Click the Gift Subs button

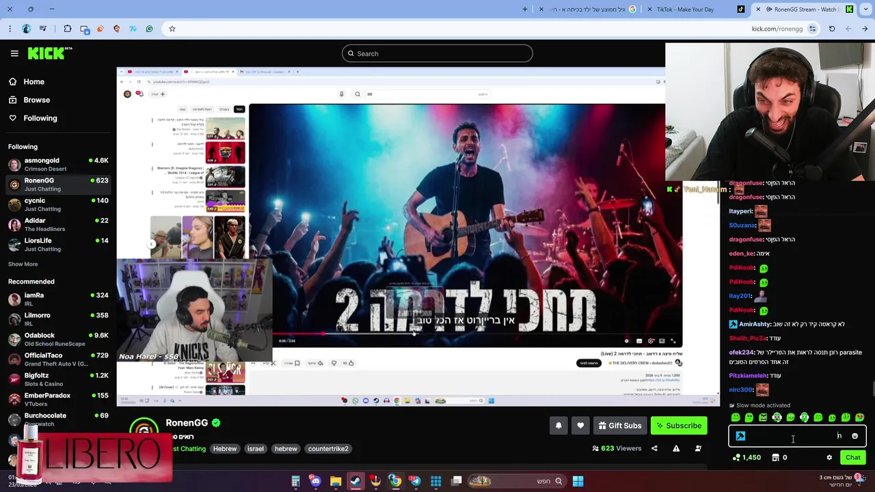coord(620,426)
